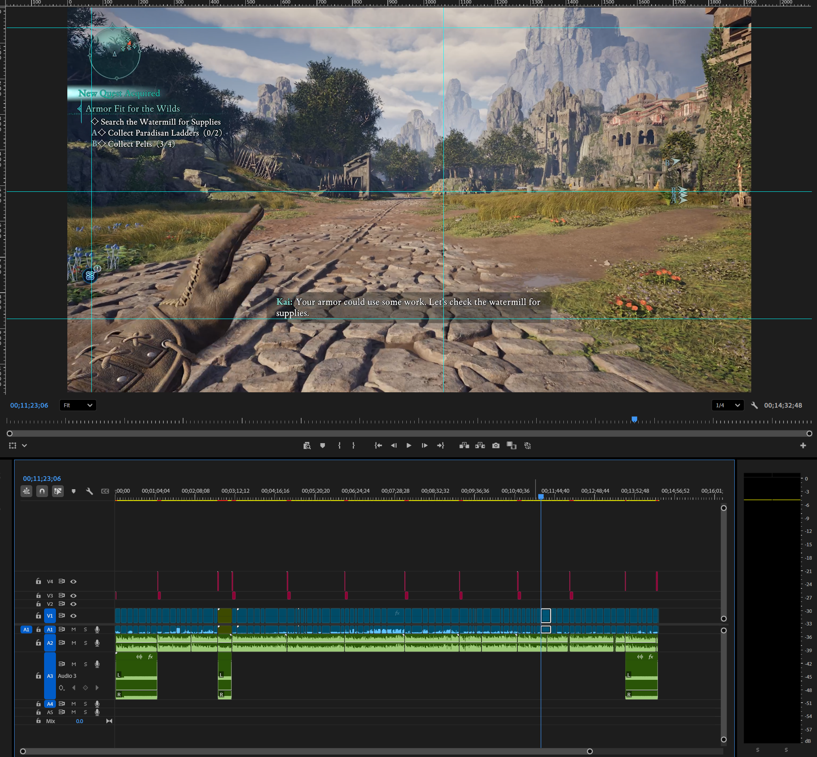Expand the dropdown arrow next to the transform icon

24,445
